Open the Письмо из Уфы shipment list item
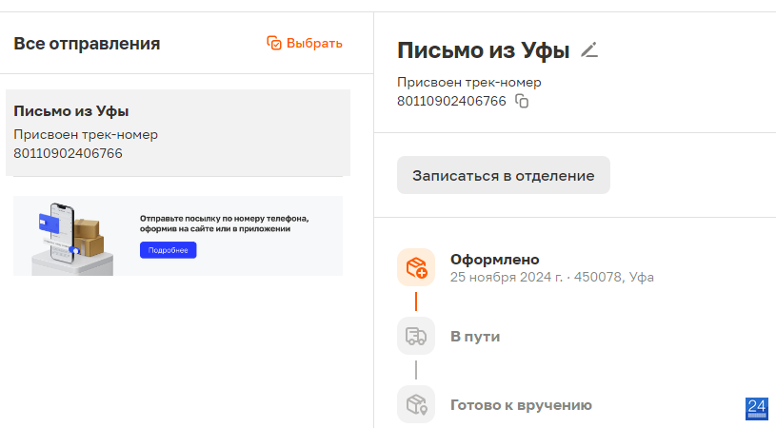 pyautogui.click(x=178, y=132)
